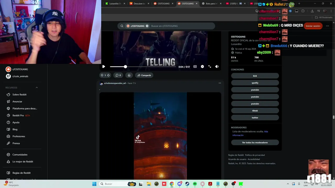This screenshot has height=188, width=335.
Task: Open File Explorer from taskbar
Action: (149, 184)
